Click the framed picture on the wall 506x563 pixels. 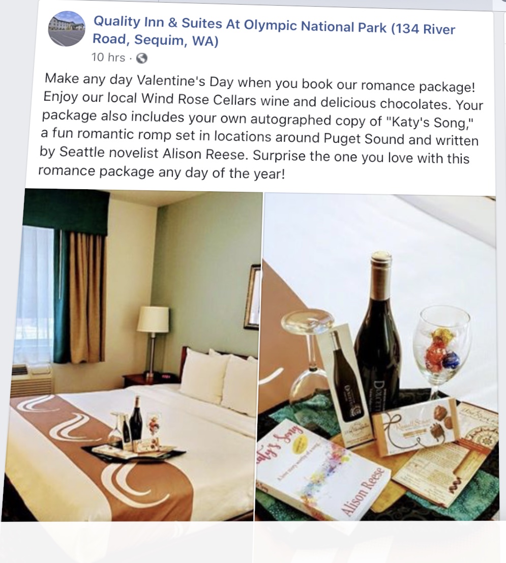[253, 296]
